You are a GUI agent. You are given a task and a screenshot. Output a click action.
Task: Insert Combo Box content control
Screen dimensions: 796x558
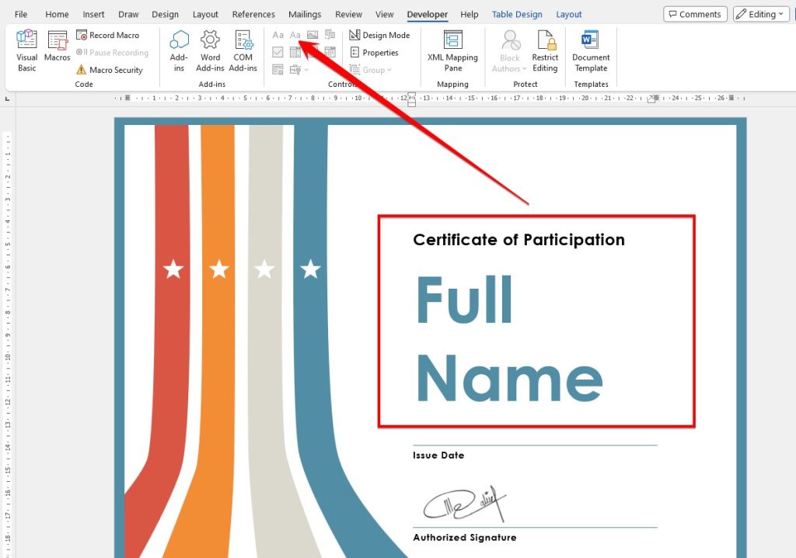tap(295, 52)
